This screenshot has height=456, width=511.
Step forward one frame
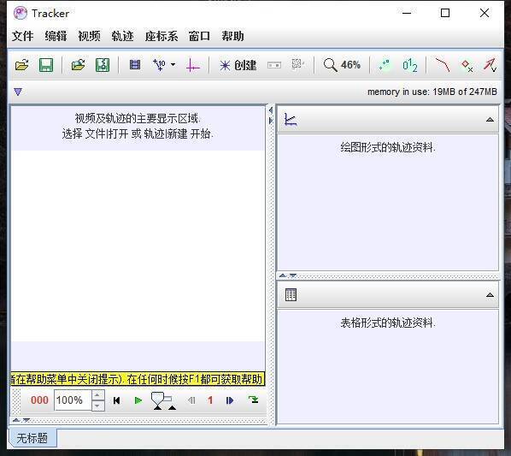229,400
